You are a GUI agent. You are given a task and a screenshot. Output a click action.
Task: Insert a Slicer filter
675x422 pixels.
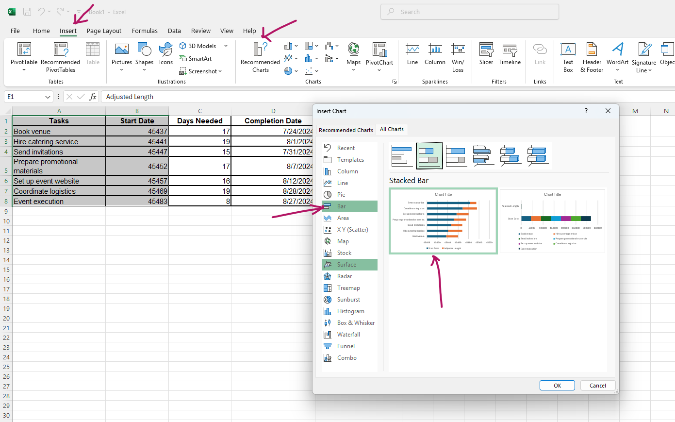point(486,53)
